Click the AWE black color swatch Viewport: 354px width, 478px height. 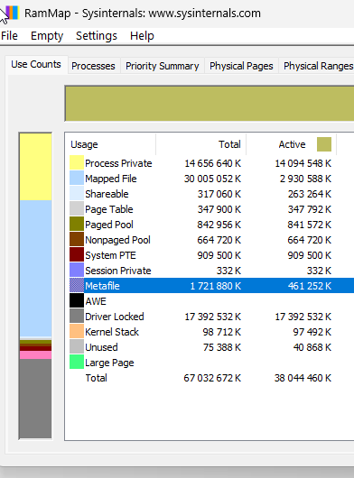77,300
